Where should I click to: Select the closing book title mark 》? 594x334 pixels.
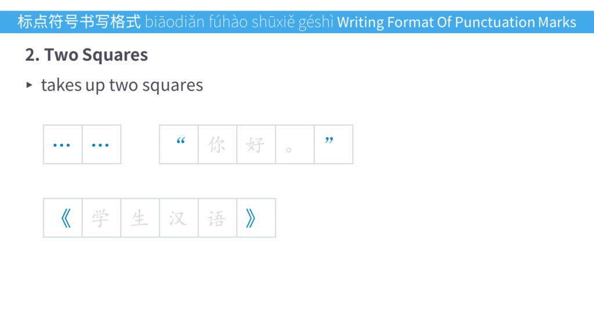tap(256, 218)
